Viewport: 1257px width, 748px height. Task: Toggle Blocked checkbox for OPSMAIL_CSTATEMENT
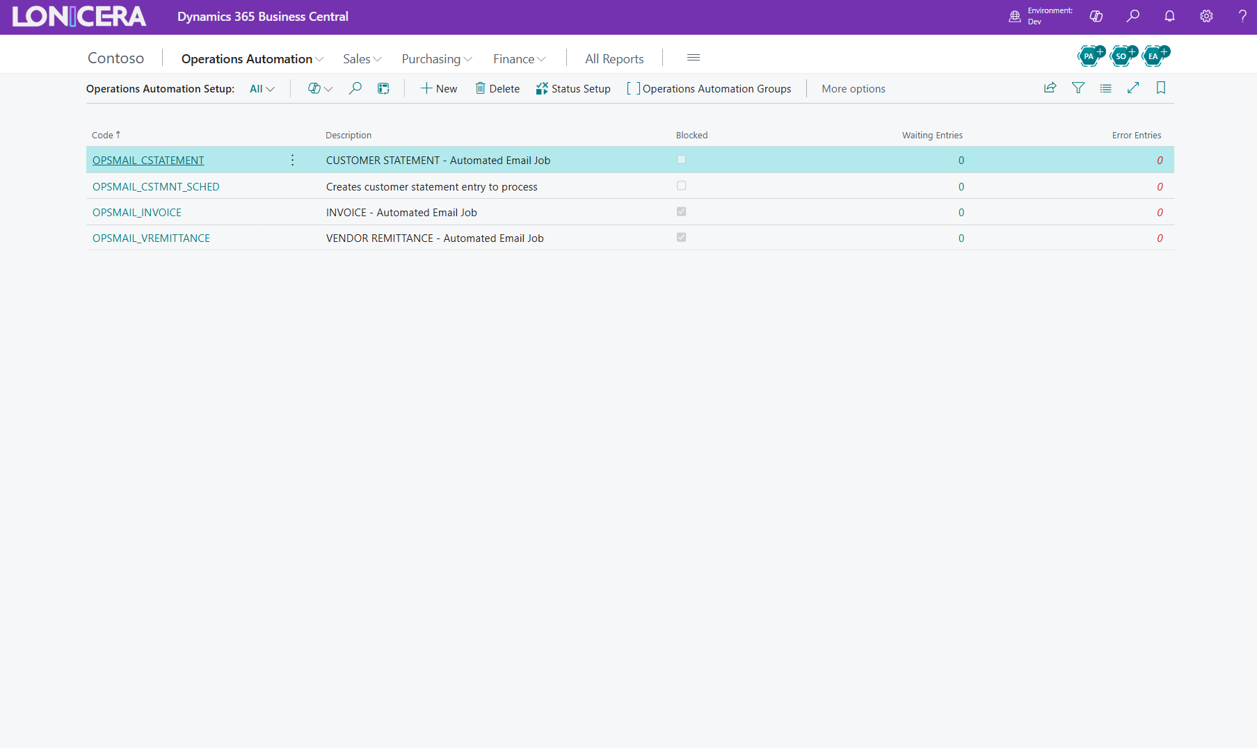(682, 159)
